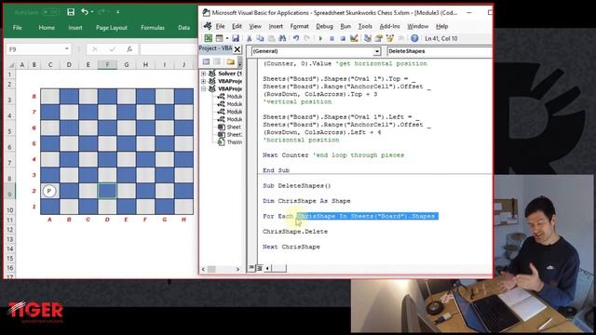Viewport: 596px width, 335px height.
Task: Open VBA Help with the question mark icon
Action: 414,38
